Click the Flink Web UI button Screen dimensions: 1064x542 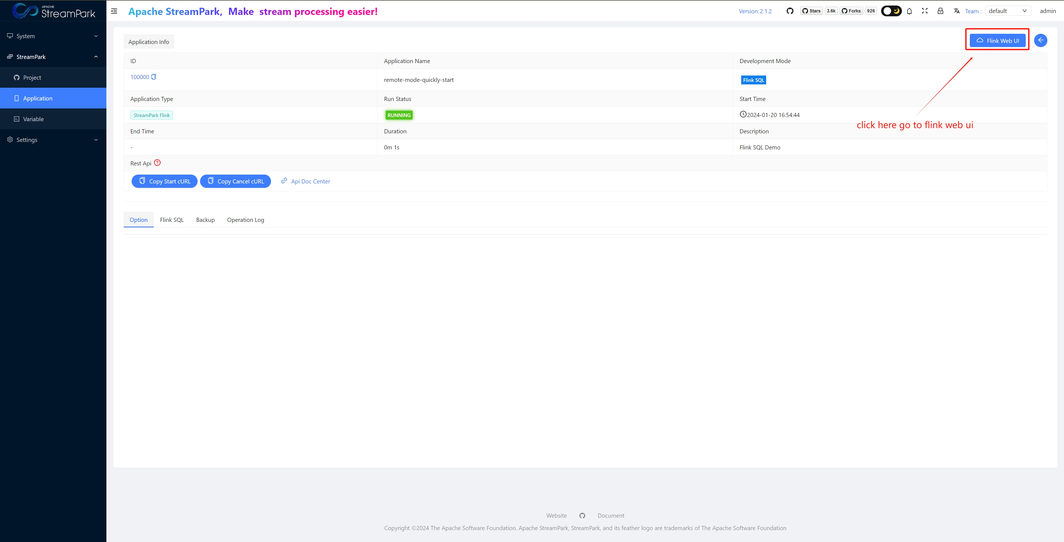(997, 40)
